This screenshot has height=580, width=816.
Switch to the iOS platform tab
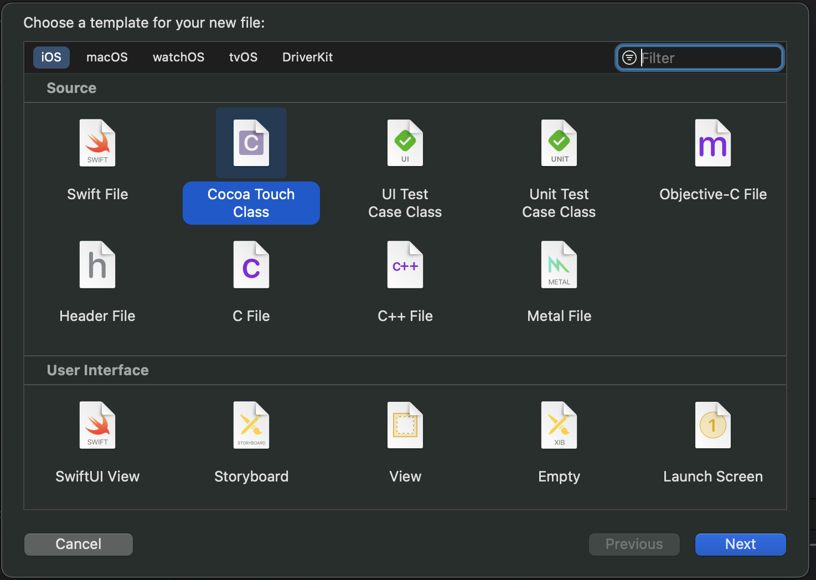pos(51,58)
